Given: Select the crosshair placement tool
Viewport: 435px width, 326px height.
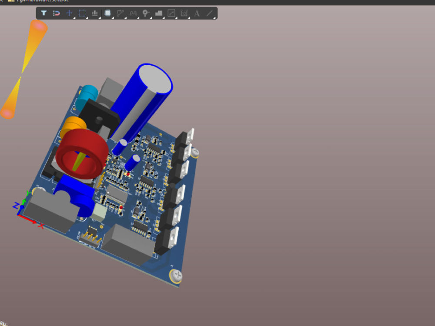Looking at the screenshot, I should point(69,13).
